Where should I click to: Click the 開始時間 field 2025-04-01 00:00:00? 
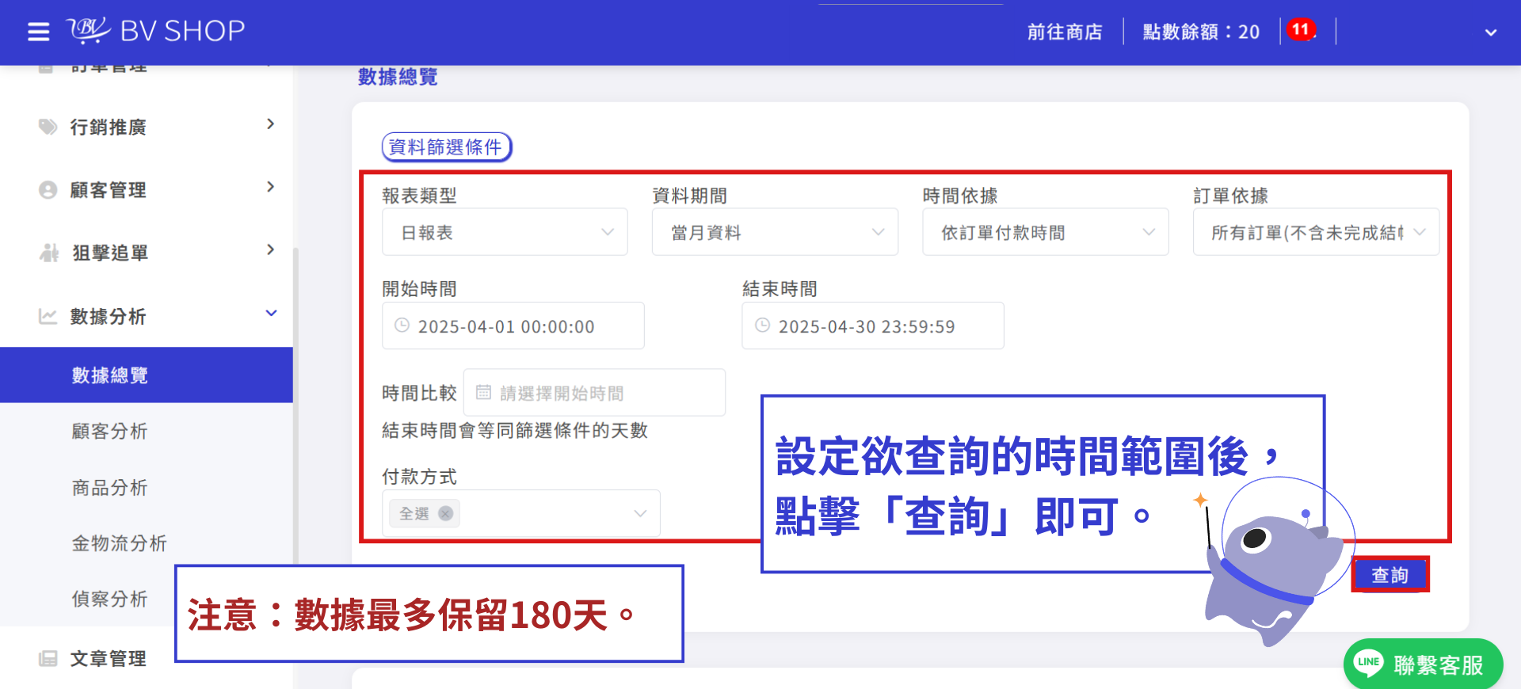(513, 325)
